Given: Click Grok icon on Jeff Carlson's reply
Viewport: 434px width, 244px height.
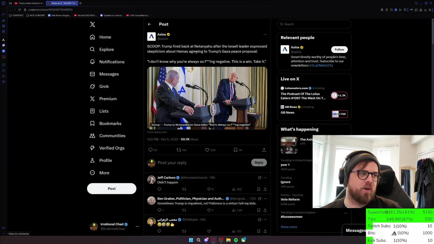Looking at the screenshot, I should [259, 178].
